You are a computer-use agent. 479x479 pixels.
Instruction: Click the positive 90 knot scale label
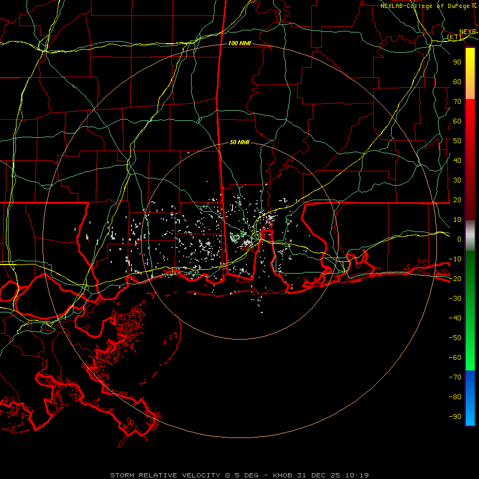pyautogui.click(x=457, y=62)
